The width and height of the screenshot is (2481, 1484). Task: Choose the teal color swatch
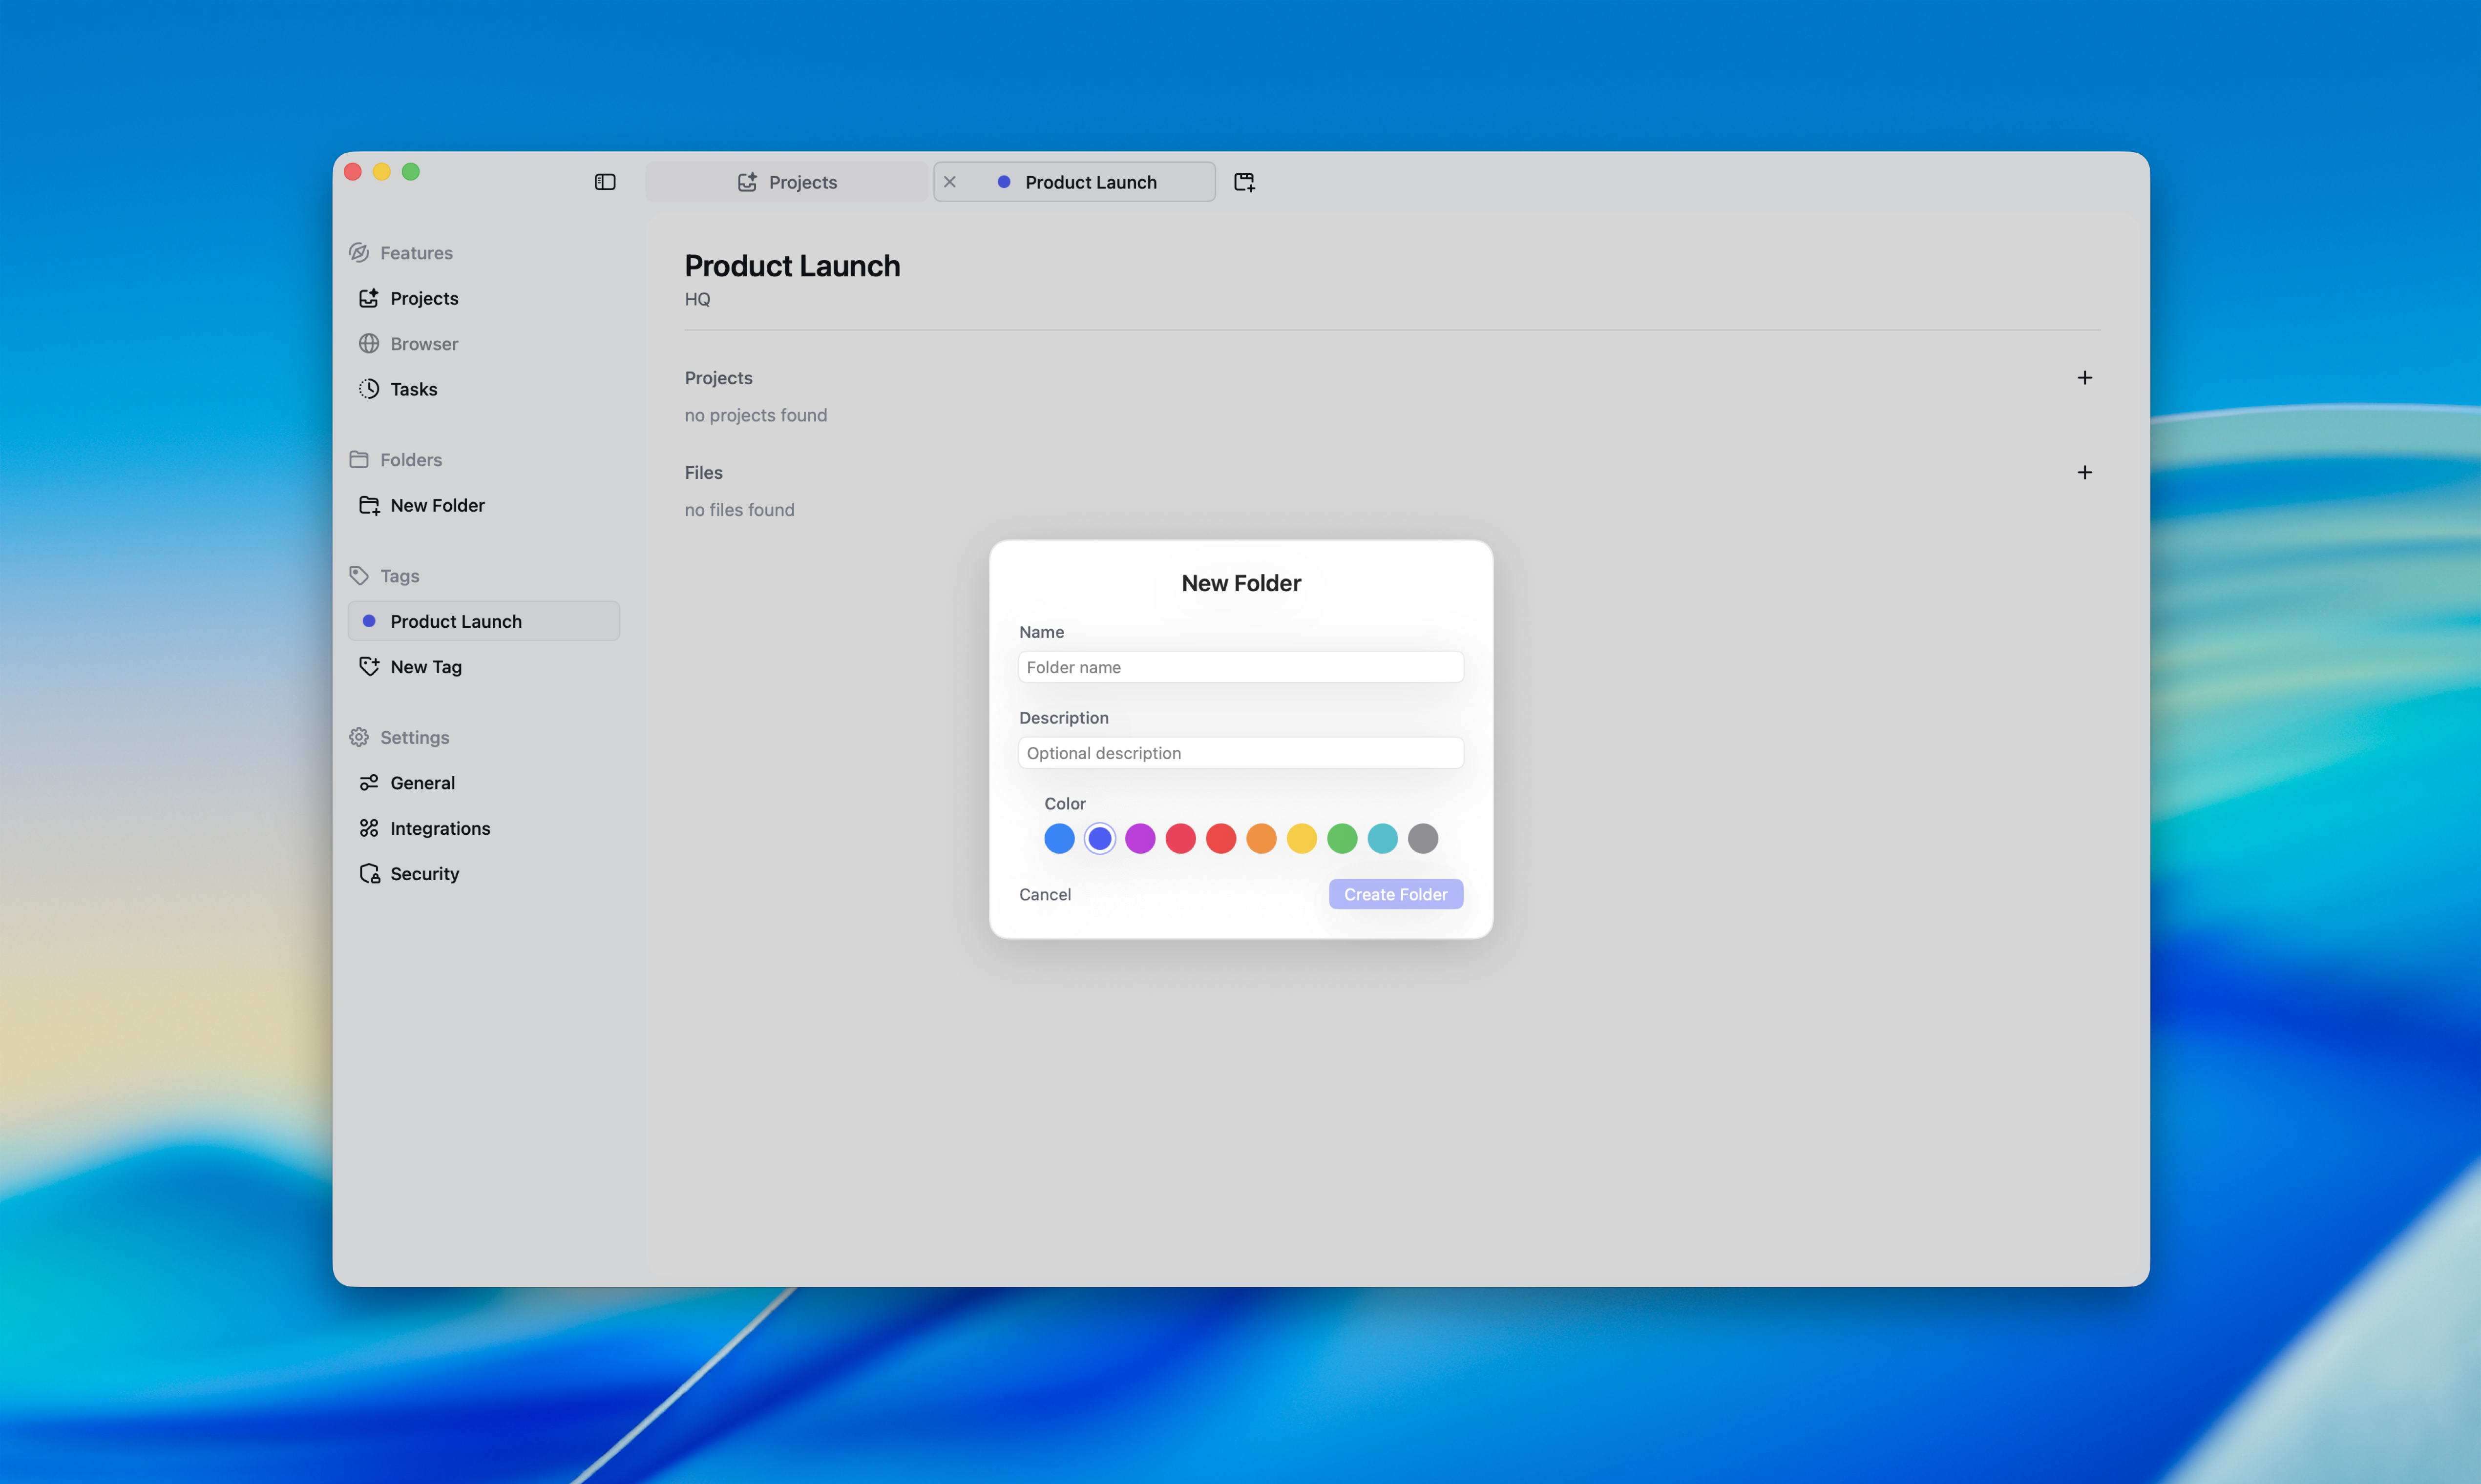click(1383, 839)
